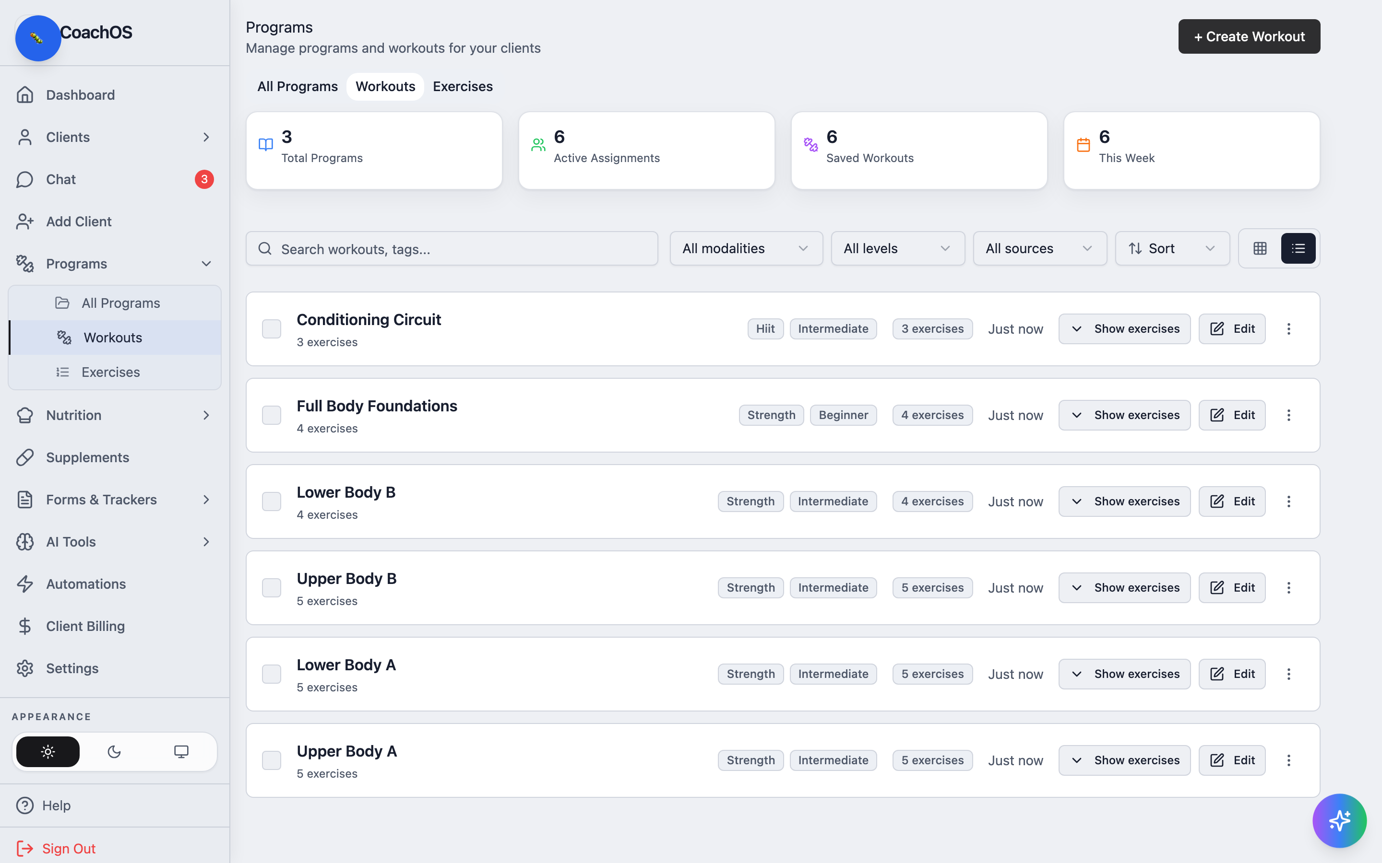Click the CoachOS logo avatar

(38, 38)
